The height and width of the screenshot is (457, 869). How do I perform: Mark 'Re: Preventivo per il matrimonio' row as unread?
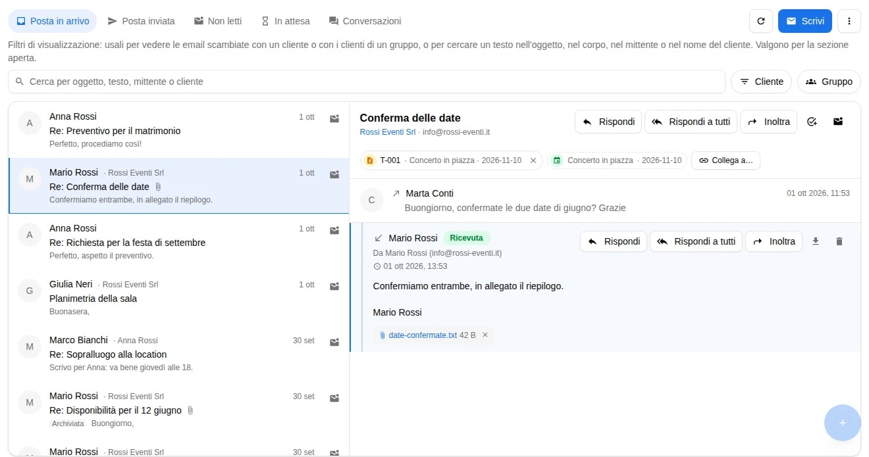pyautogui.click(x=335, y=118)
